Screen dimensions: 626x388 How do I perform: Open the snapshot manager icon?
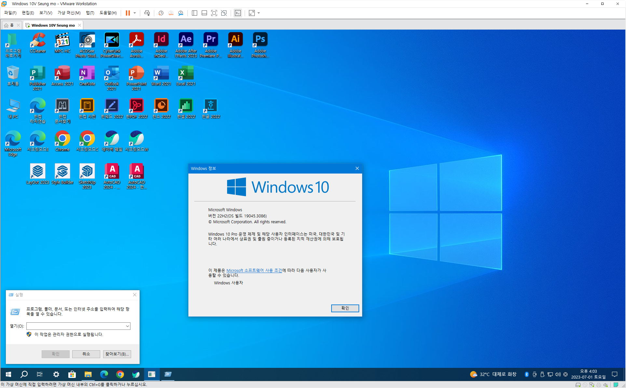click(x=181, y=13)
